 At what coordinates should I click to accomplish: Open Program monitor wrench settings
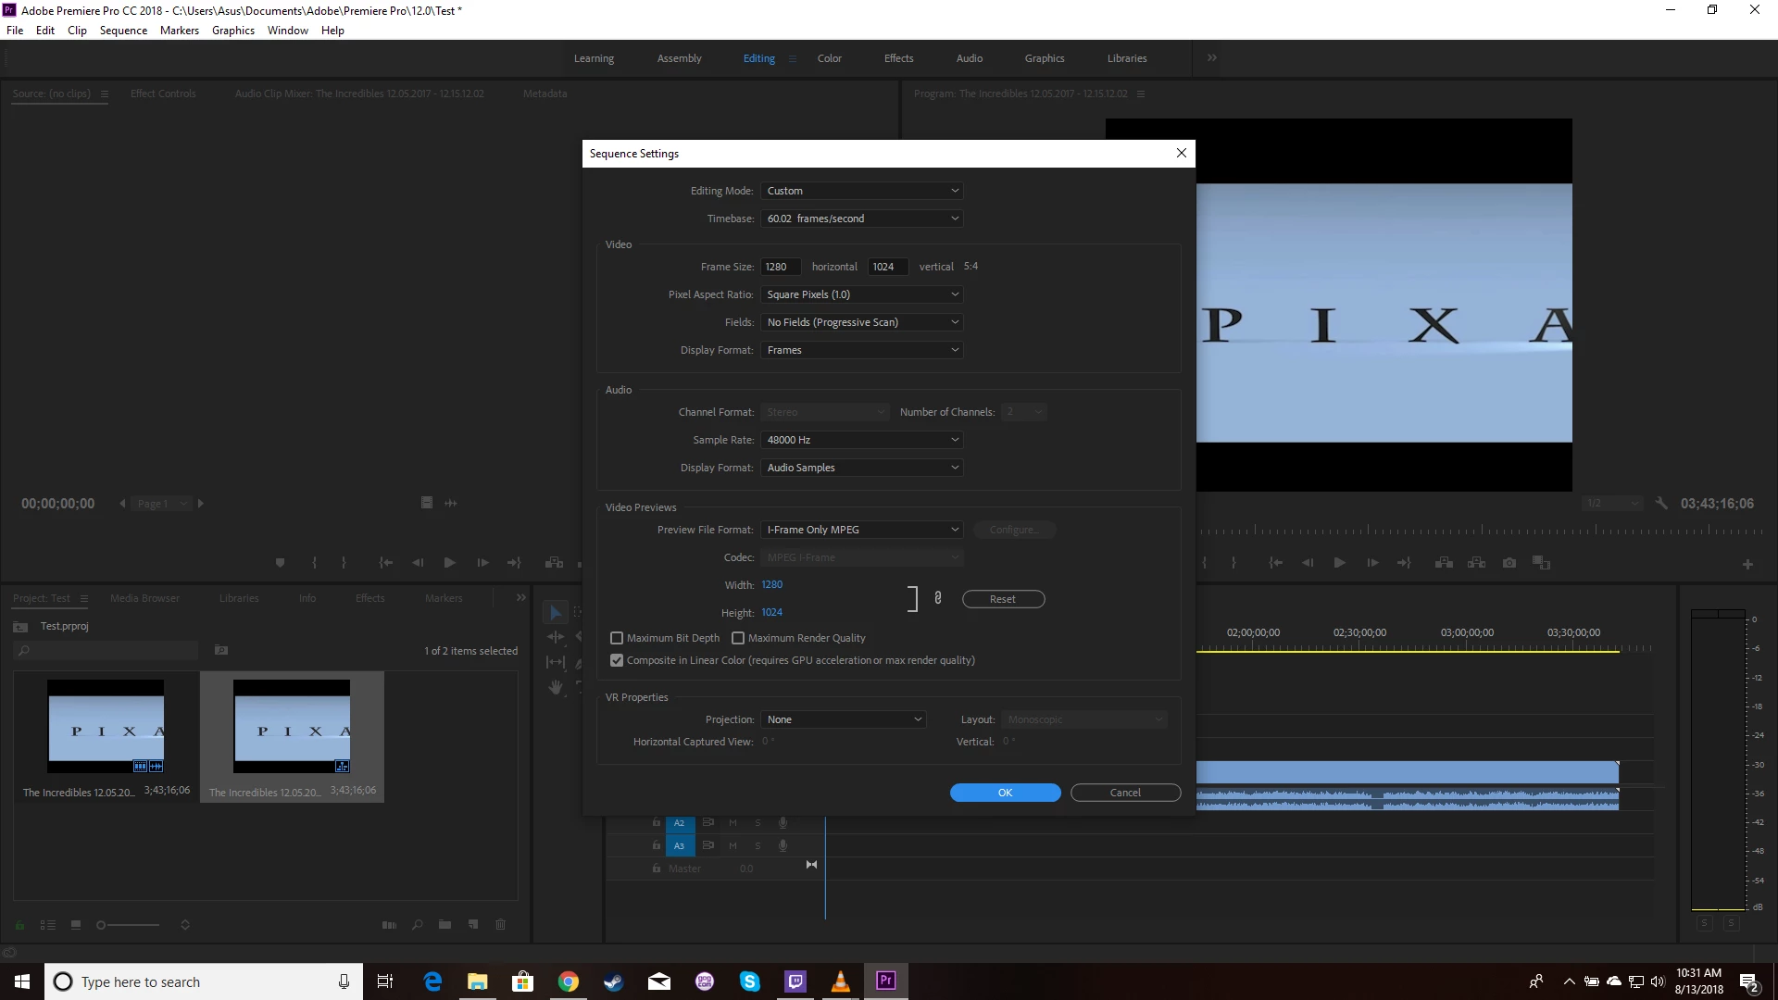1661,504
